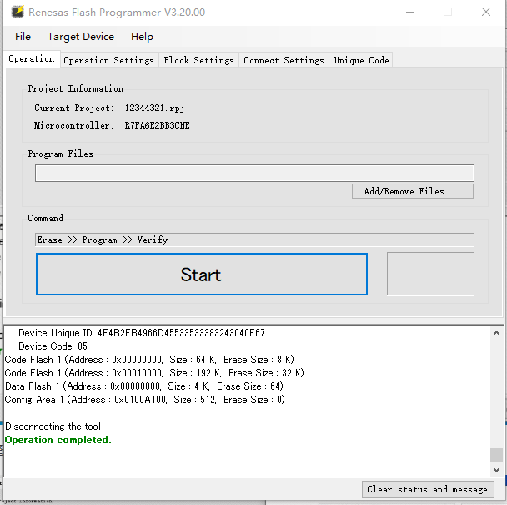
Task: Click the Device Code: 05 log line
Action: [53, 346]
